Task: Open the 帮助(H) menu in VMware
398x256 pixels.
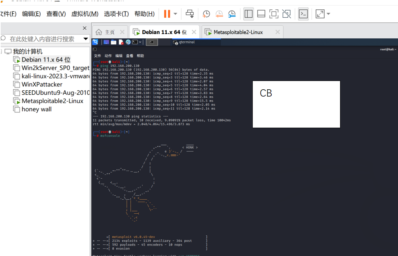Action: point(144,14)
